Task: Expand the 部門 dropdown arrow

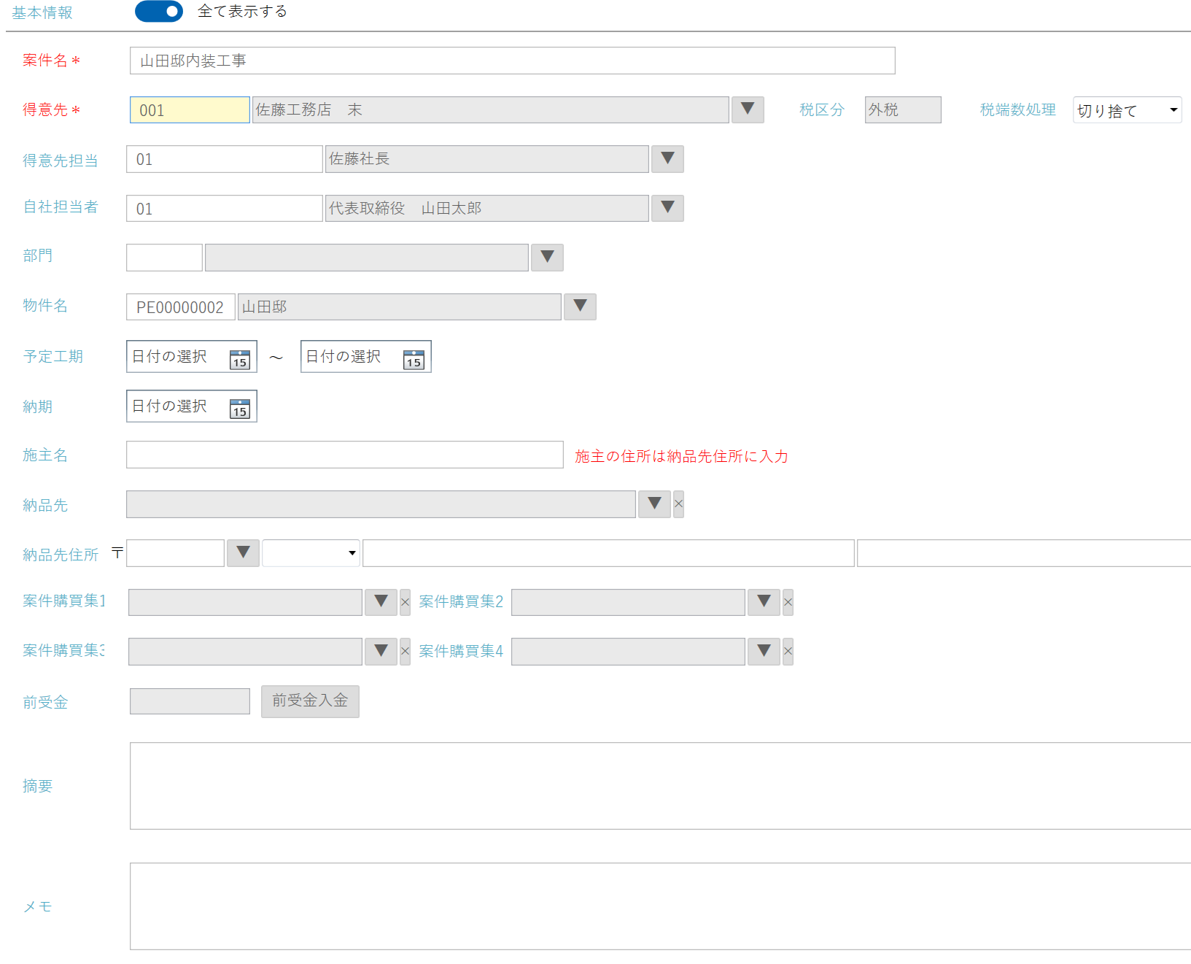Action: point(547,258)
